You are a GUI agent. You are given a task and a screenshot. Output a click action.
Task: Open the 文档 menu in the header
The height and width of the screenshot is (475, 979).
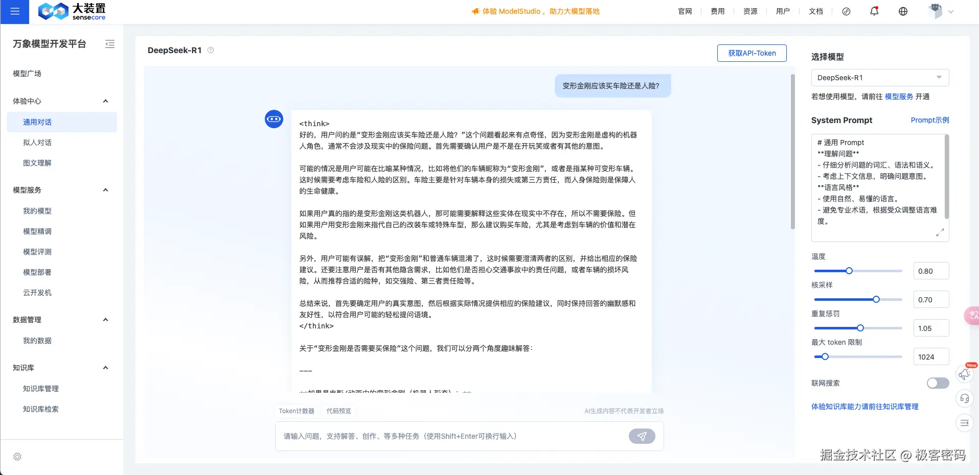[815, 11]
